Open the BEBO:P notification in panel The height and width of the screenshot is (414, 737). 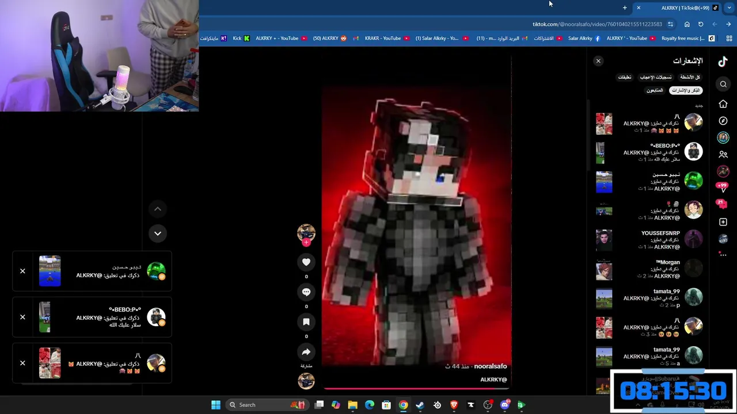point(649,152)
